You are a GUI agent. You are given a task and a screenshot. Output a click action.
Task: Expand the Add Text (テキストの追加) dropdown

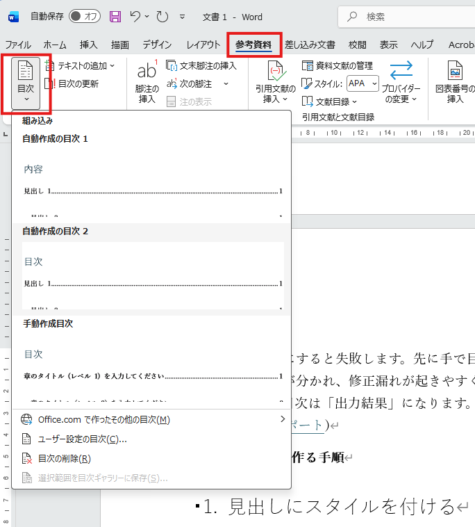point(80,66)
